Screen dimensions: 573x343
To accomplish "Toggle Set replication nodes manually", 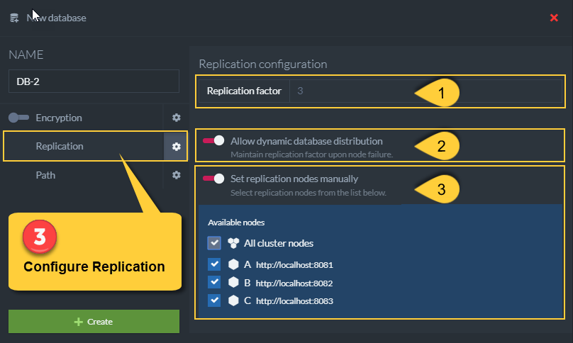I will point(213,179).
